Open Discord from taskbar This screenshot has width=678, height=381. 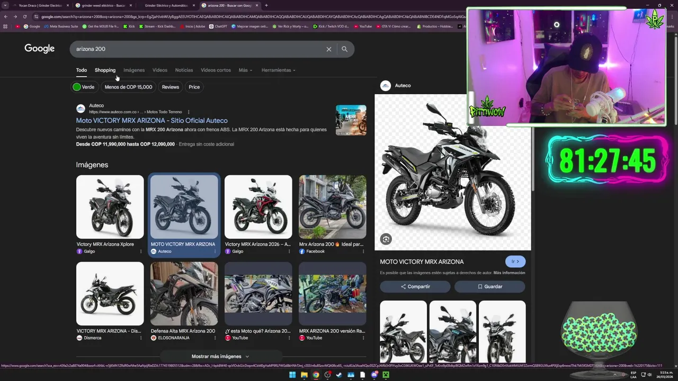(x=374, y=375)
